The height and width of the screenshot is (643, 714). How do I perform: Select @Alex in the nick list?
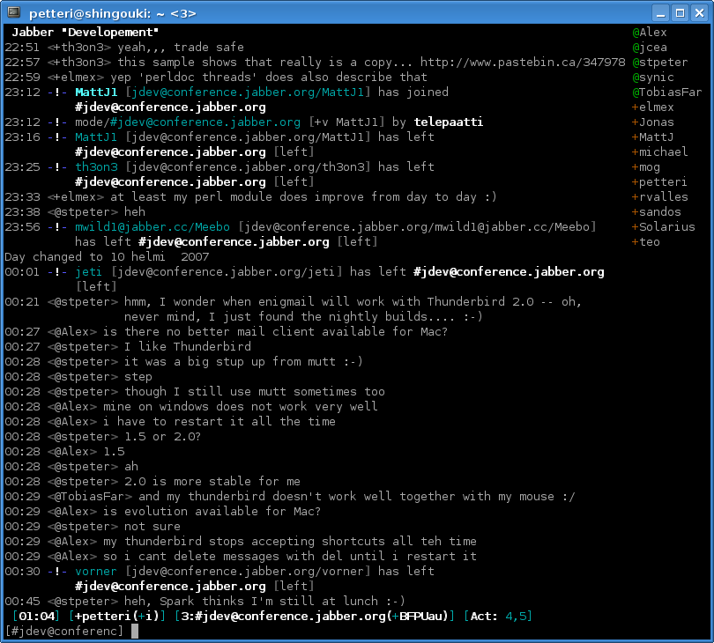click(x=650, y=33)
